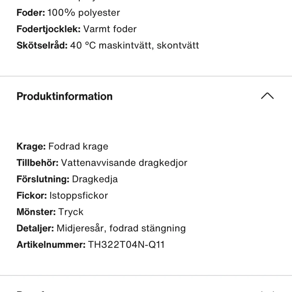Click the Tillbehör label
The width and height of the screenshot is (292, 292).
tap(38, 163)
